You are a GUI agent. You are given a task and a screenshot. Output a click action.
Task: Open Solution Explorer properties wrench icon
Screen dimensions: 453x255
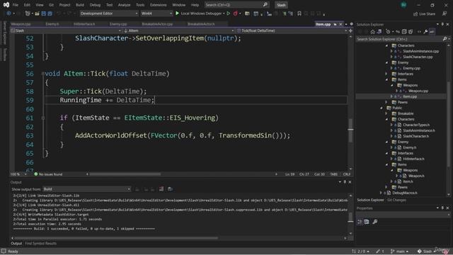425,32
